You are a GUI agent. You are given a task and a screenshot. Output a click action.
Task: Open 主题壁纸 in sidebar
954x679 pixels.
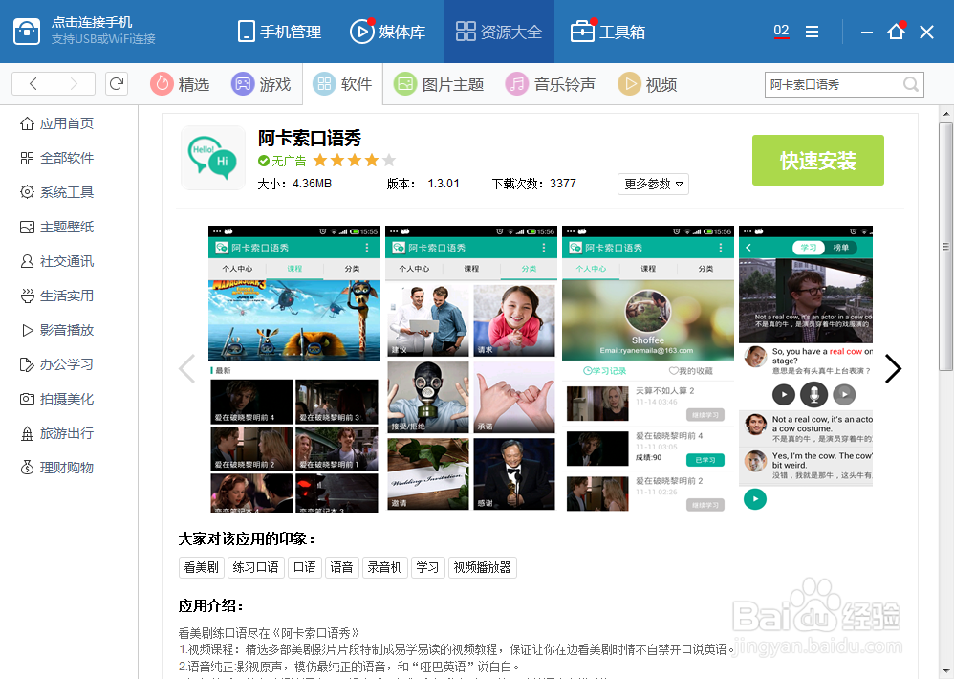coord(57,227)
